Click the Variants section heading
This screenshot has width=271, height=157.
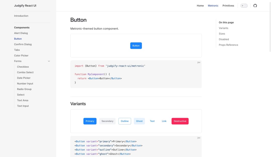click(78, 104)
